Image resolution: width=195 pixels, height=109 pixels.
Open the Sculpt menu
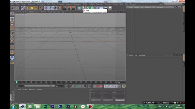[x=85, y=4]
